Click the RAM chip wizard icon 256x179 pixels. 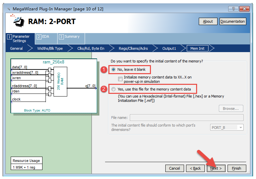[x=18, y=20]
